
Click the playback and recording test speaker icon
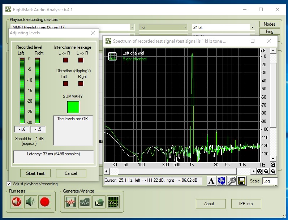17,202
